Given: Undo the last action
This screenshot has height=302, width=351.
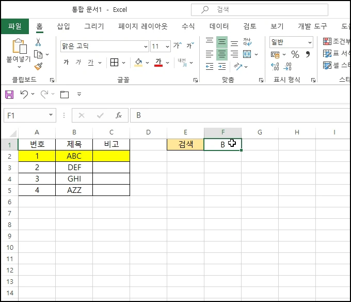Looking at the screenshot, I should click(24, 94).
